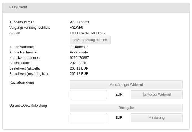
Task: Click the Vorgangskennung value V31WF9
Action: tap(76, 28)
